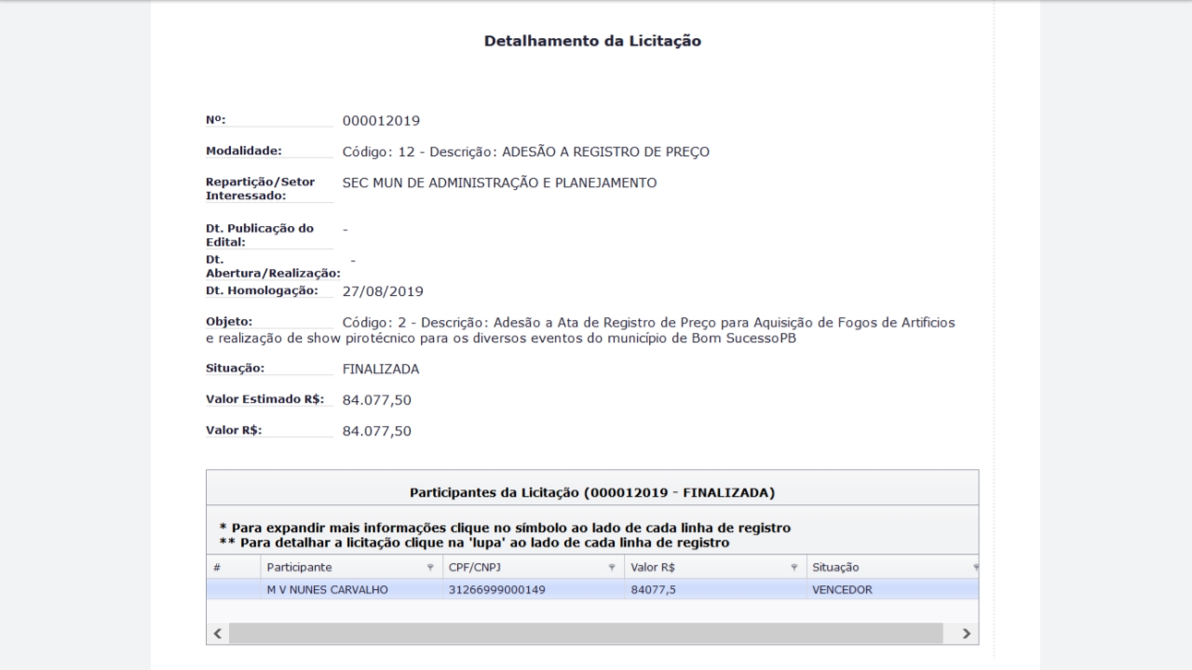
Task: Sort by the Situação column header
Action: coord(835,568)
